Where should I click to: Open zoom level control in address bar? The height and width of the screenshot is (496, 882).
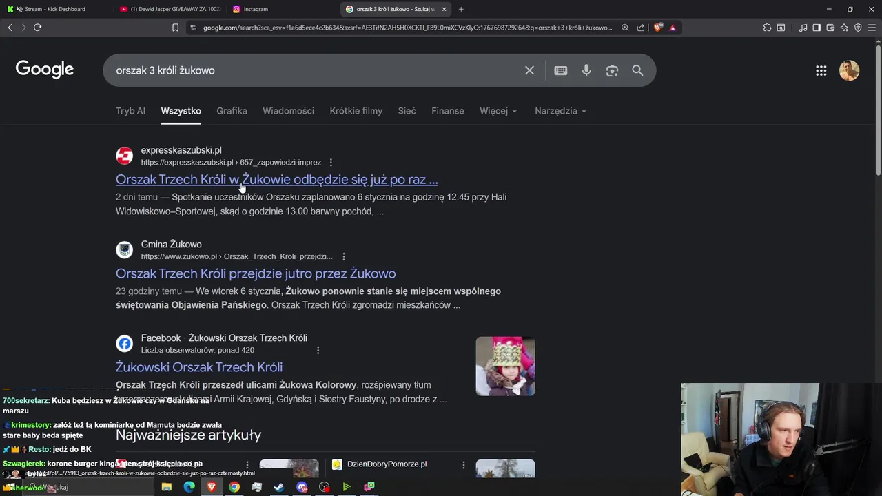(625, 28)
